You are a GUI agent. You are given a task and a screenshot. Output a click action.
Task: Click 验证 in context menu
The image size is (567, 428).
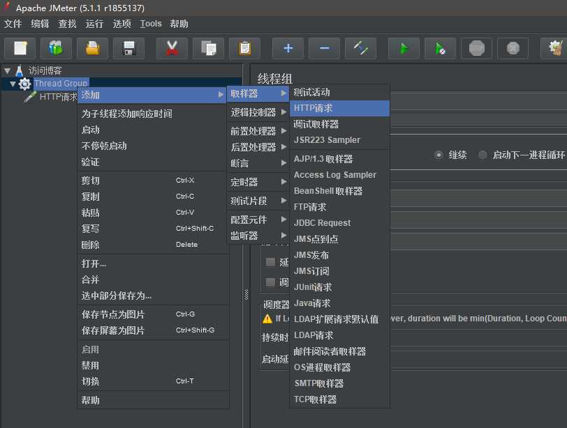tap(152, 162)
